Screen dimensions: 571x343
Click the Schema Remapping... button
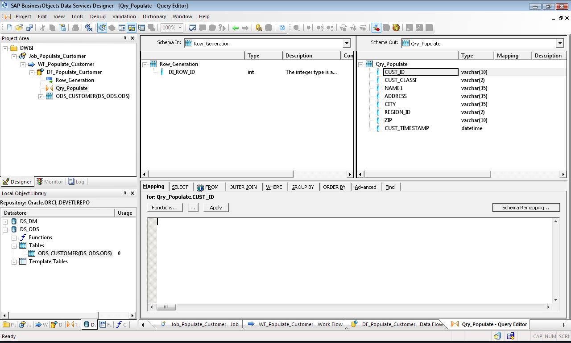[526, 208]
